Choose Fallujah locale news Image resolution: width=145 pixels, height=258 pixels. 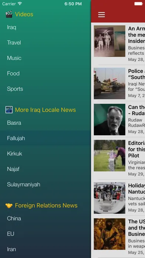pos(45,138)
